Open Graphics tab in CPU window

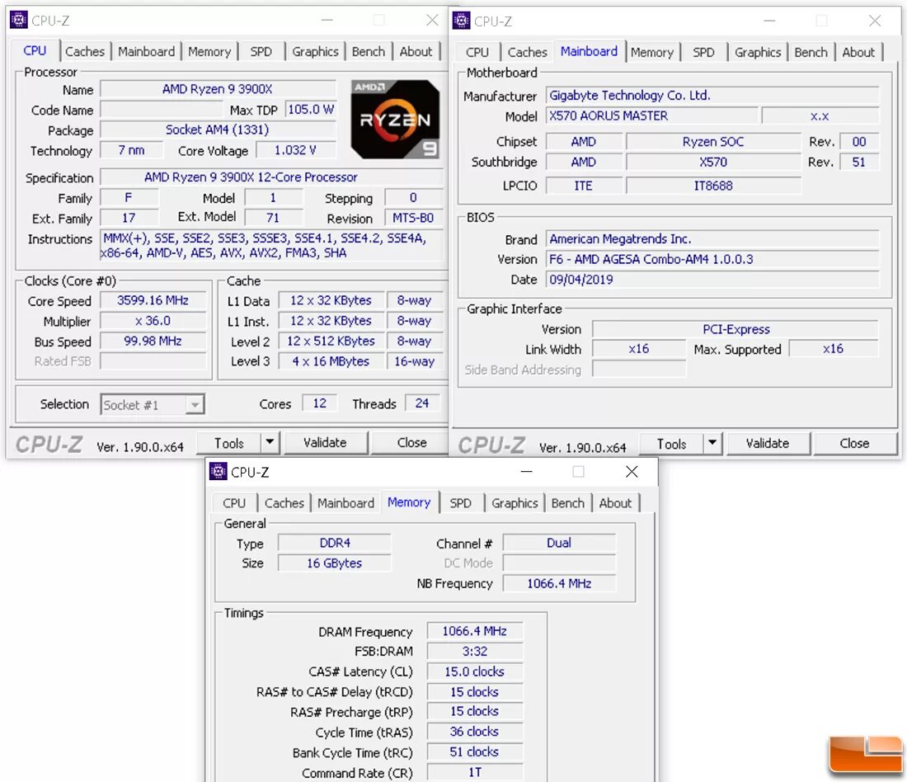tap(315, 51)
